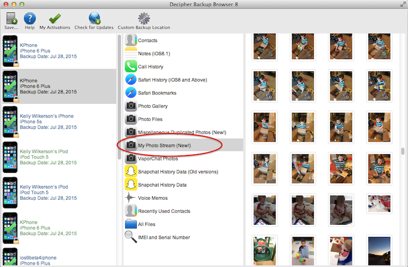The image size is (408, 267).
Task: Click the green zoom window button
Action: click(22, 4)
